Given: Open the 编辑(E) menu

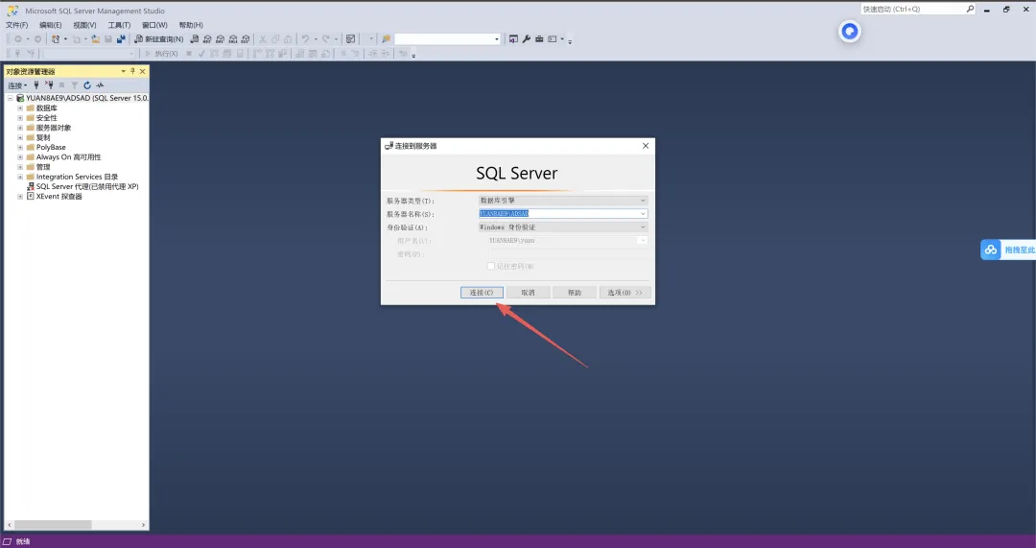Looking at the screenshot, I should [x=50, y=25].
